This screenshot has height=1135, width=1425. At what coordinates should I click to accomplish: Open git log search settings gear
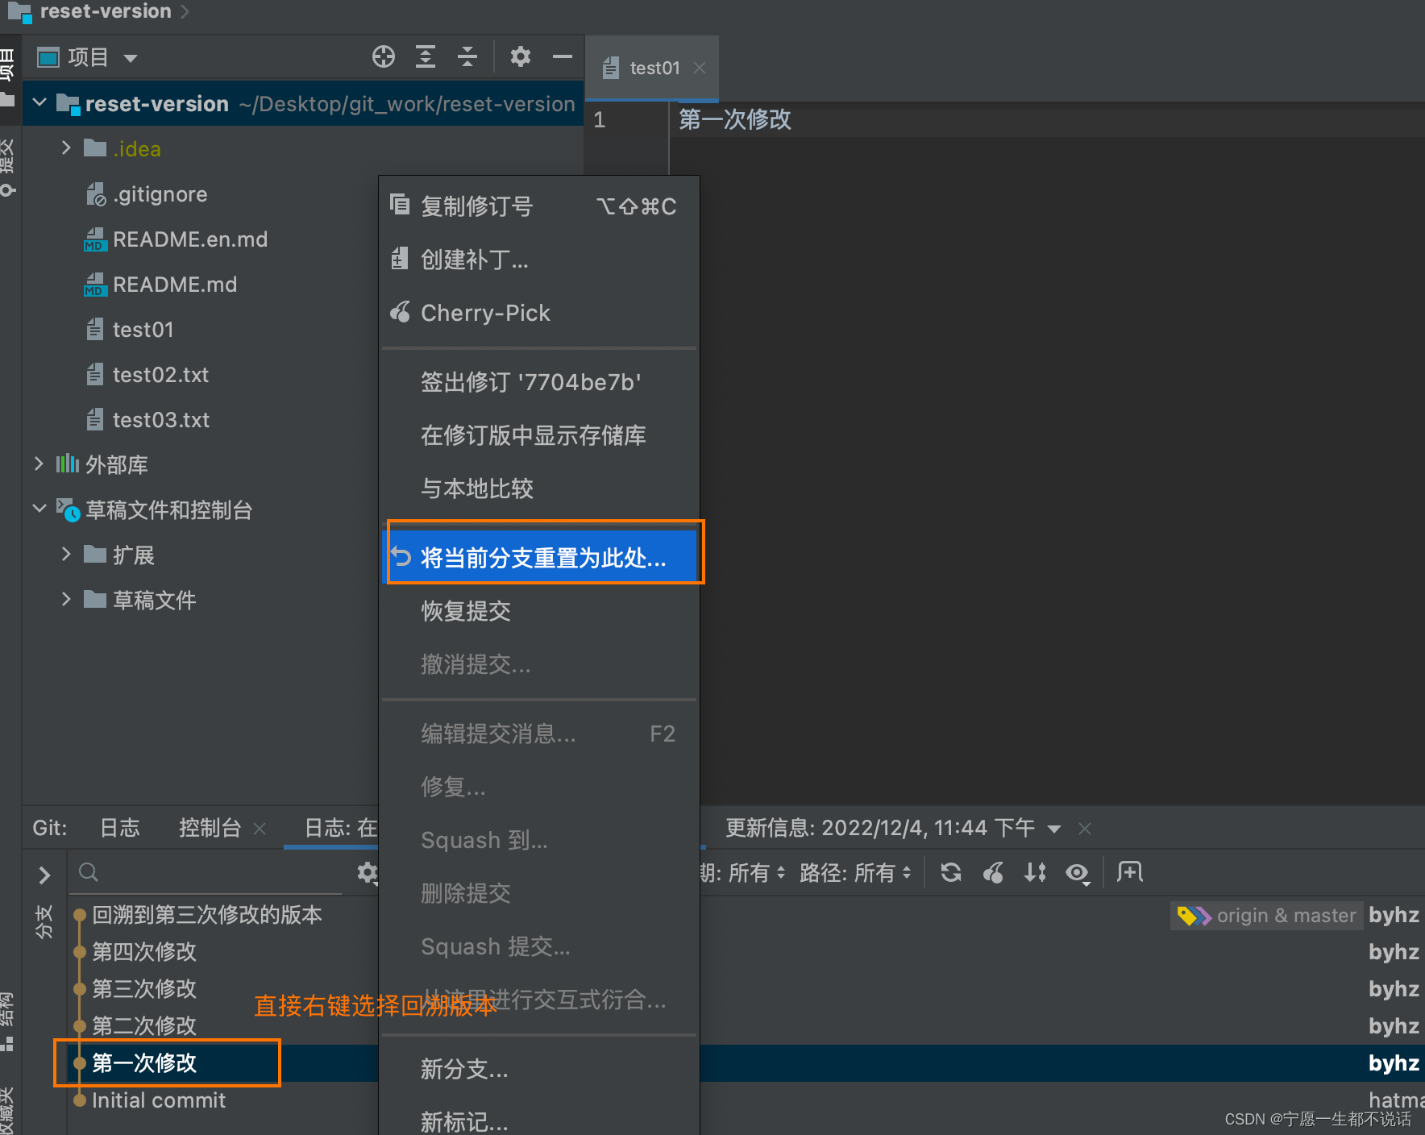[x=368, y=872]
